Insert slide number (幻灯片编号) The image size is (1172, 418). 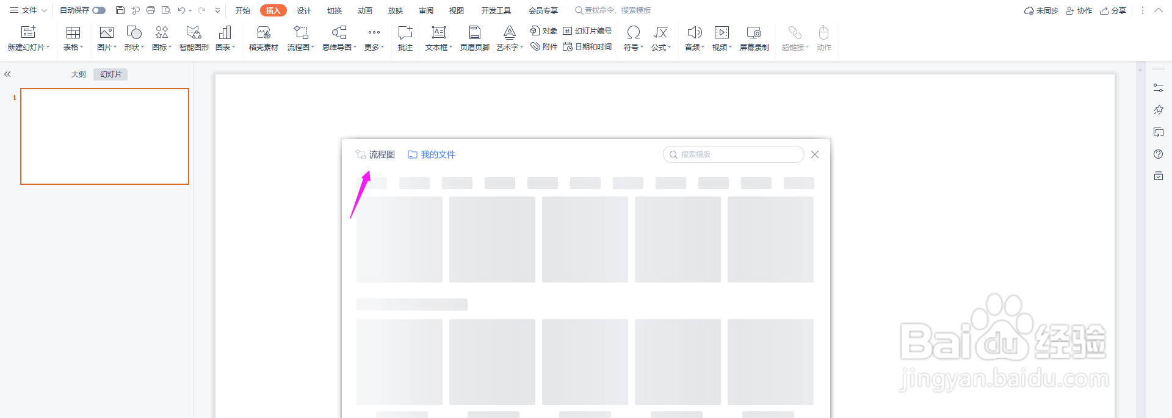(x=587, y=31)
